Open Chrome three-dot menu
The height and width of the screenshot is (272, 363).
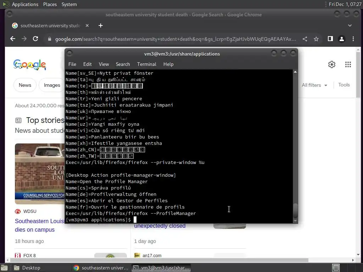[353, 39]
